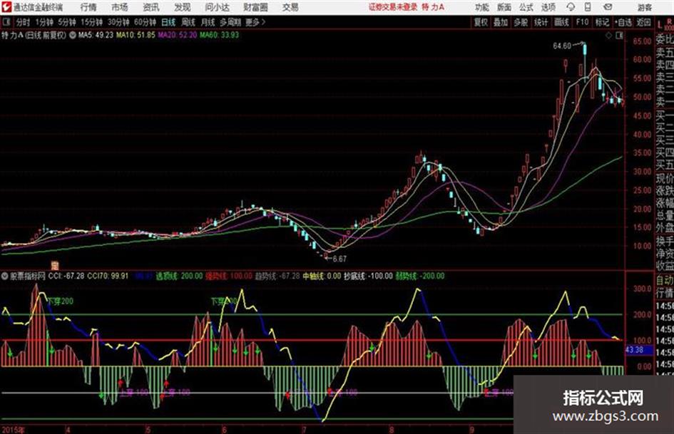Click the 强势线 100.00 label
Viewport: 674px width, 434px height.
228,276
